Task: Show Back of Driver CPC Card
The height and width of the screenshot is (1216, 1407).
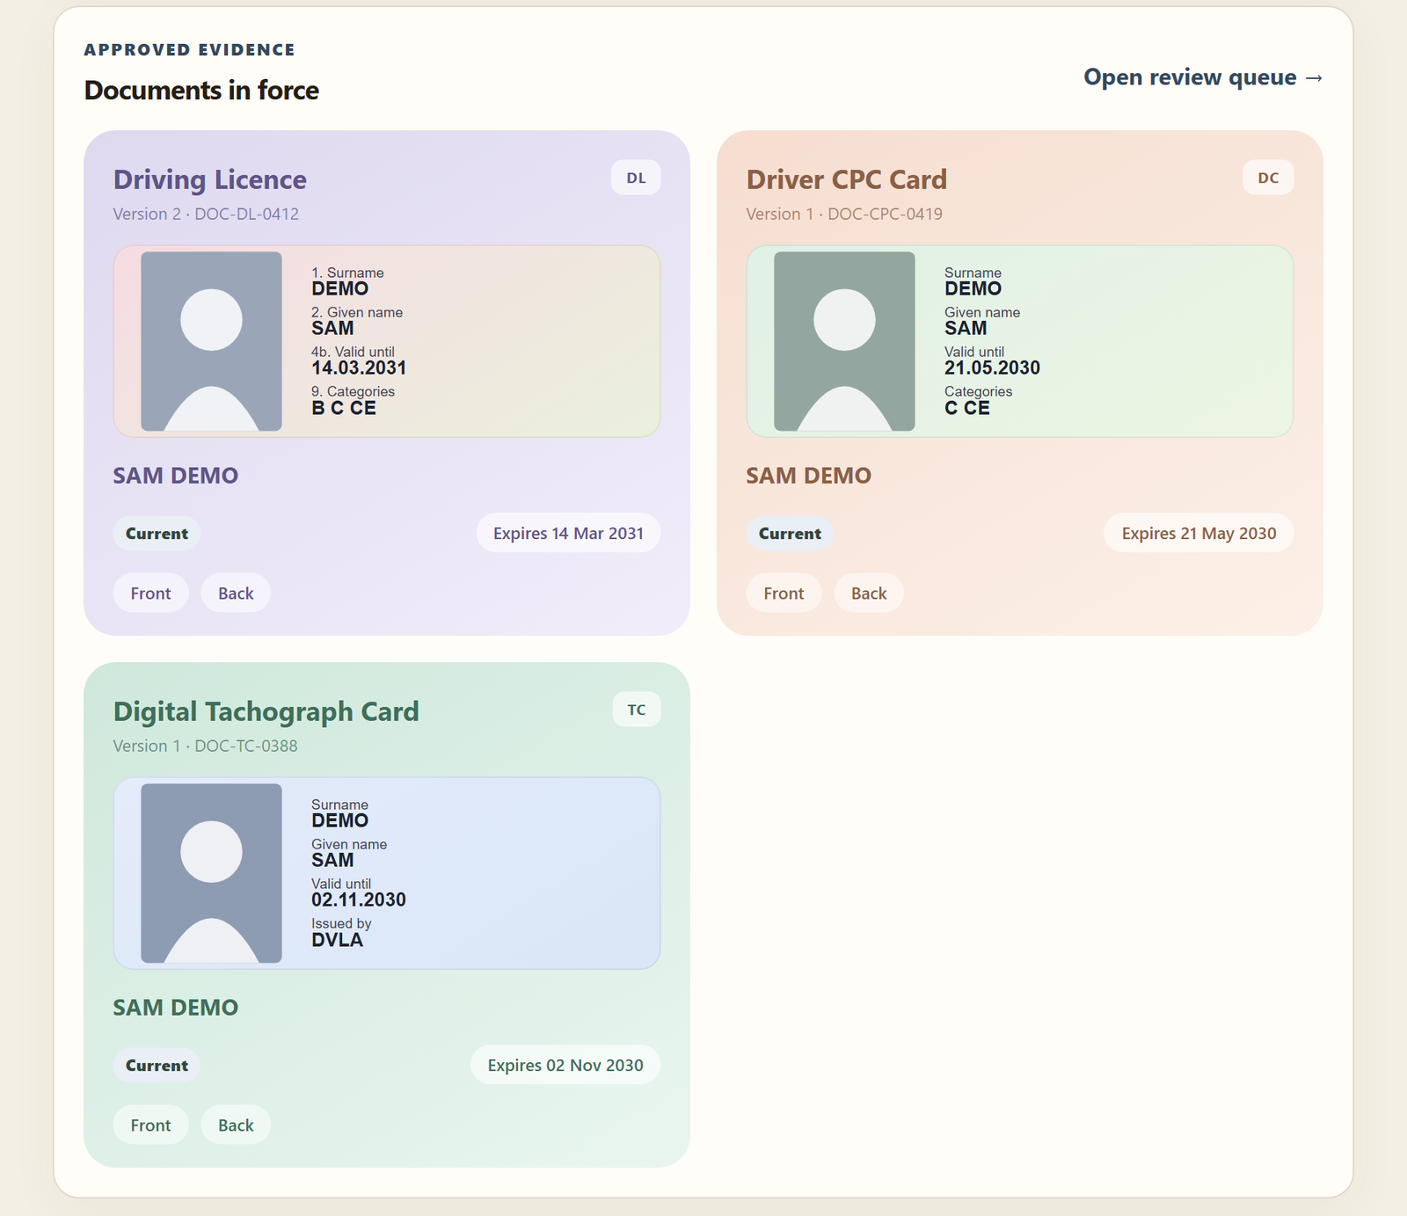Action: [869, 593]
